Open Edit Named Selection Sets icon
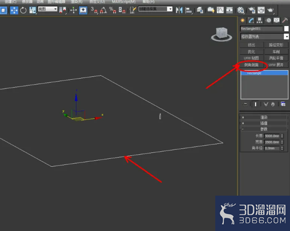The image size is (290, 231). 133,10
